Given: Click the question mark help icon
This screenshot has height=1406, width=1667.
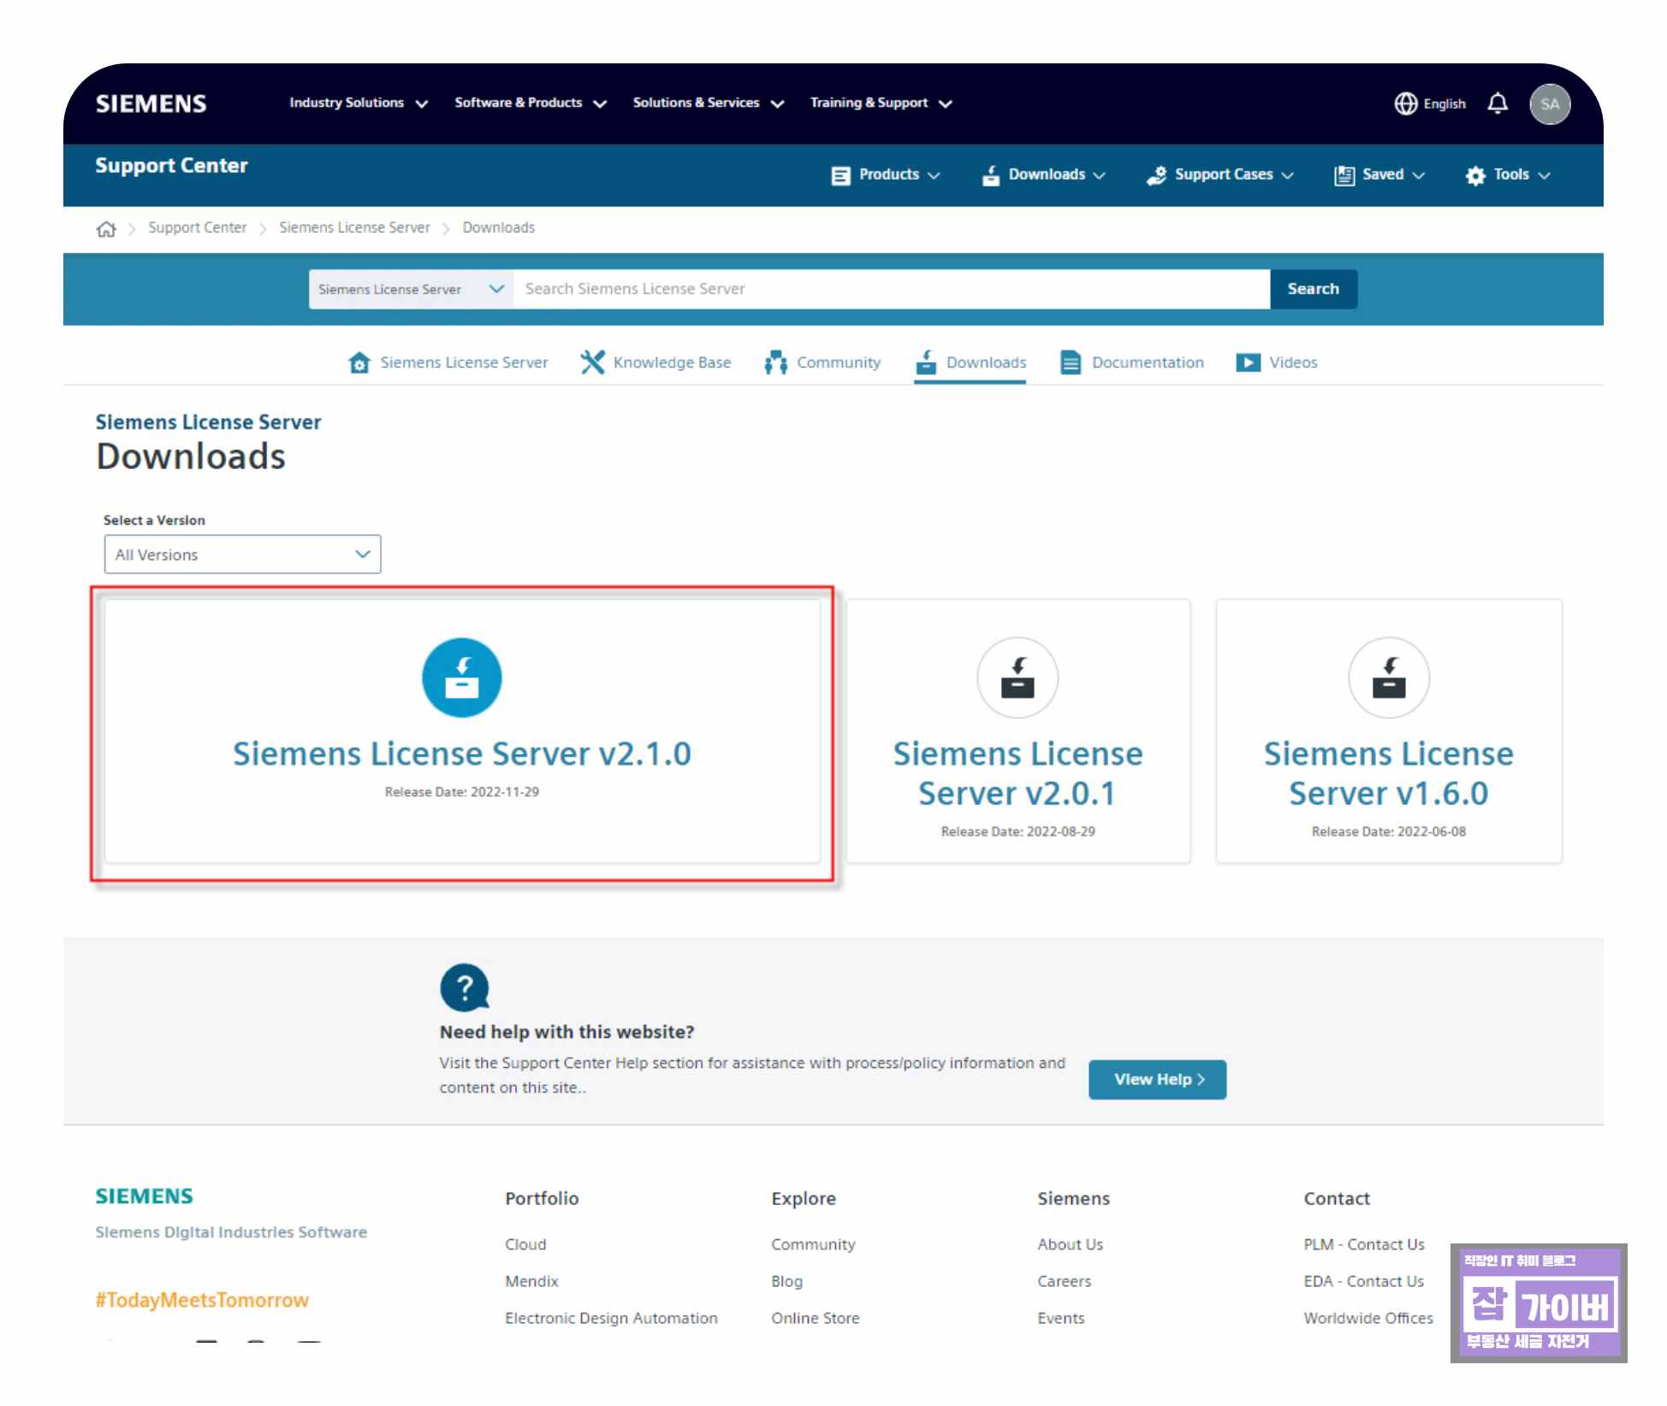Looking at the screenshot, I should 464,988.
